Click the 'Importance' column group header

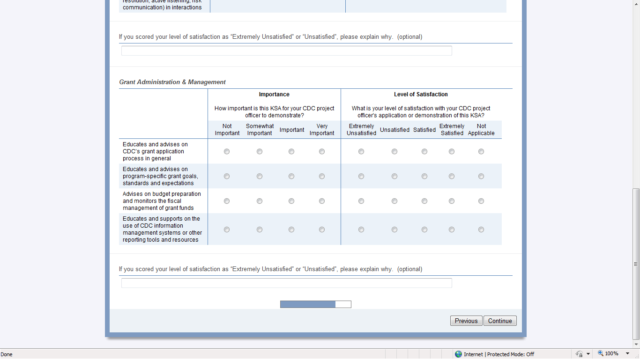click(x=274, y=94)
